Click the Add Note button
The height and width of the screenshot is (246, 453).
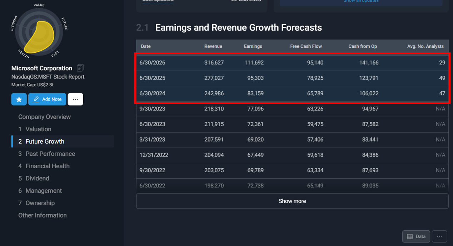click(47, 99)
